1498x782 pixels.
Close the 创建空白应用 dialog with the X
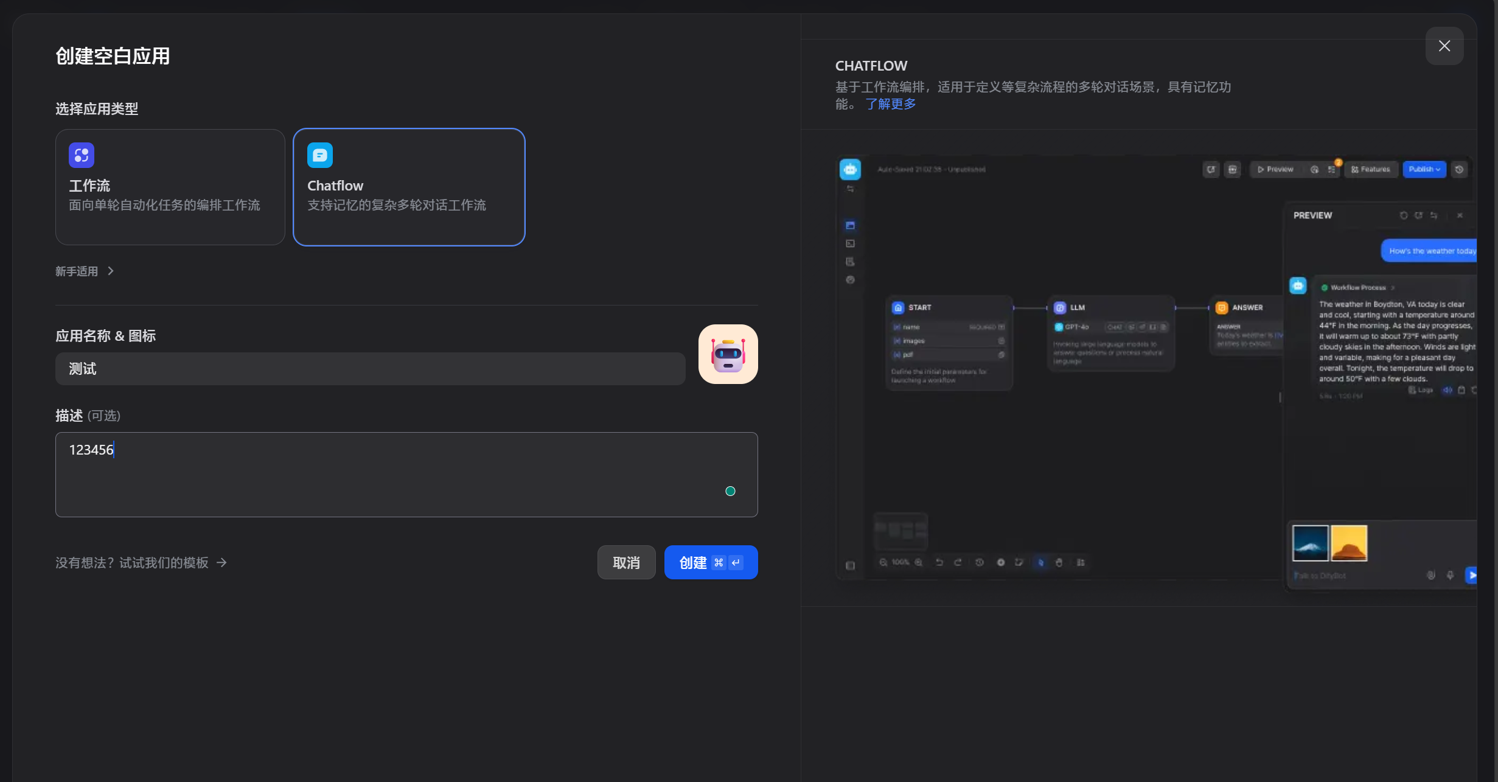click(x=1444, y=46)
